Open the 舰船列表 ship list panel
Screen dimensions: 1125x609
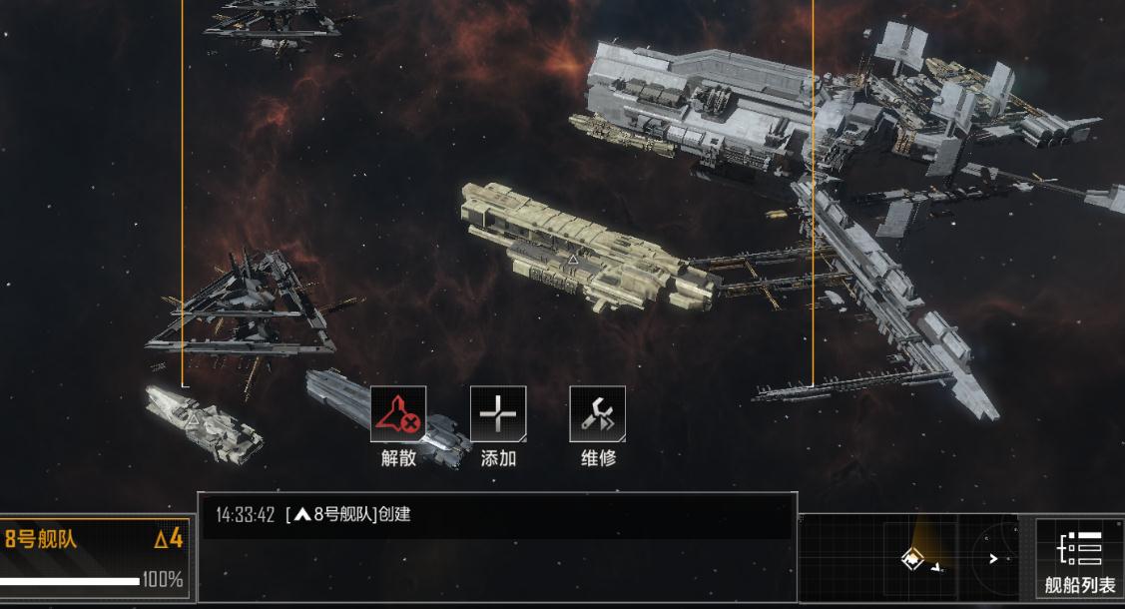tap(1079, 559)
